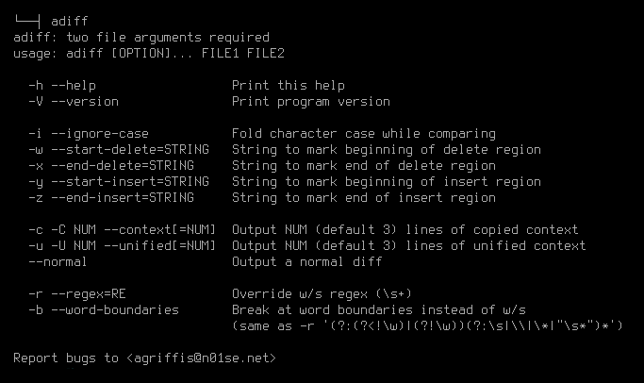This screenshot has height=383, width=644.
Task: Select the '--end-insert=STRING' option
Action: click(123, 198)
